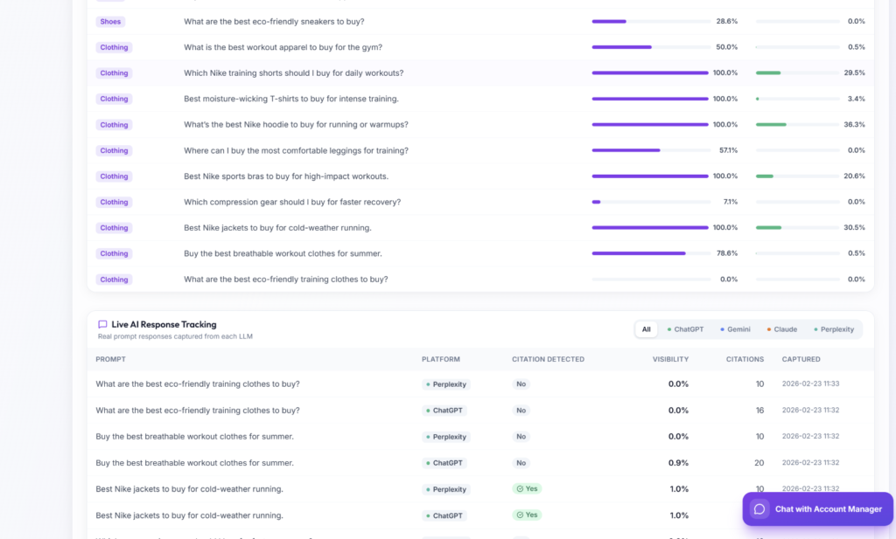Open prompt about Nike training shorts for daily workouts
Screen dimensions: 896x539
294,73
